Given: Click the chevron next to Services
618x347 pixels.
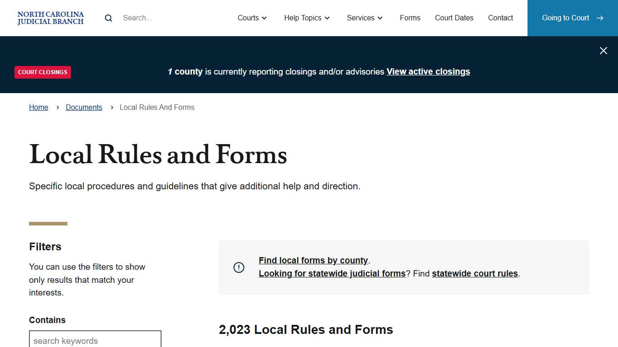Looking at the screenshot, I should [380, 18].
